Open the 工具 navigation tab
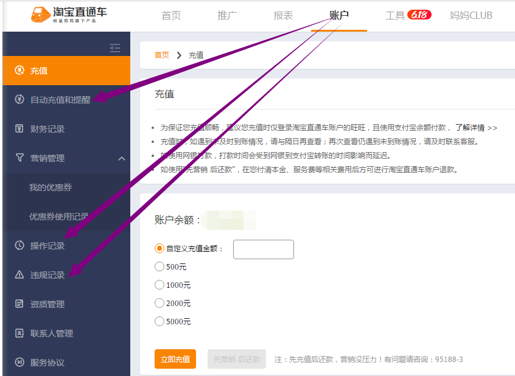 (x=395, y=15)
